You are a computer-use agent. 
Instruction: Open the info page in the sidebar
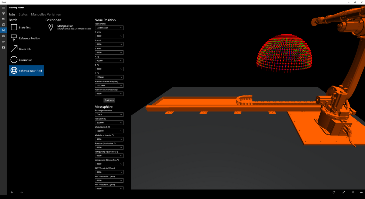point(3,13)
